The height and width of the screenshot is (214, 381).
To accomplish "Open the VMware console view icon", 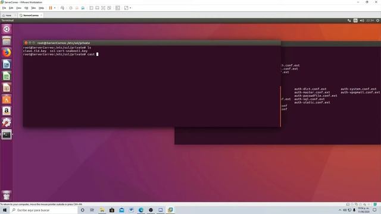I will point(118,8).
